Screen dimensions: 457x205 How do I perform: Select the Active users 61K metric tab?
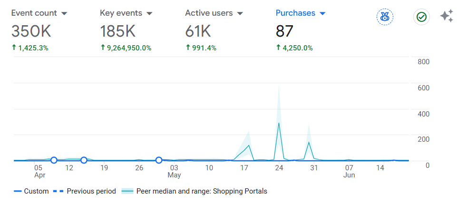point(214,30)
